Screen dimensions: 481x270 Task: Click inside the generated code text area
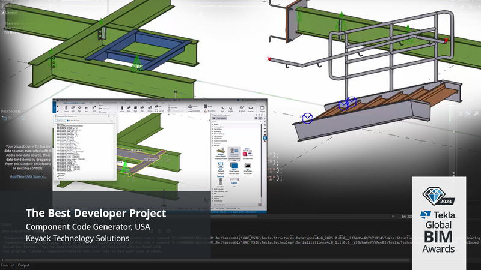[84, 151]
